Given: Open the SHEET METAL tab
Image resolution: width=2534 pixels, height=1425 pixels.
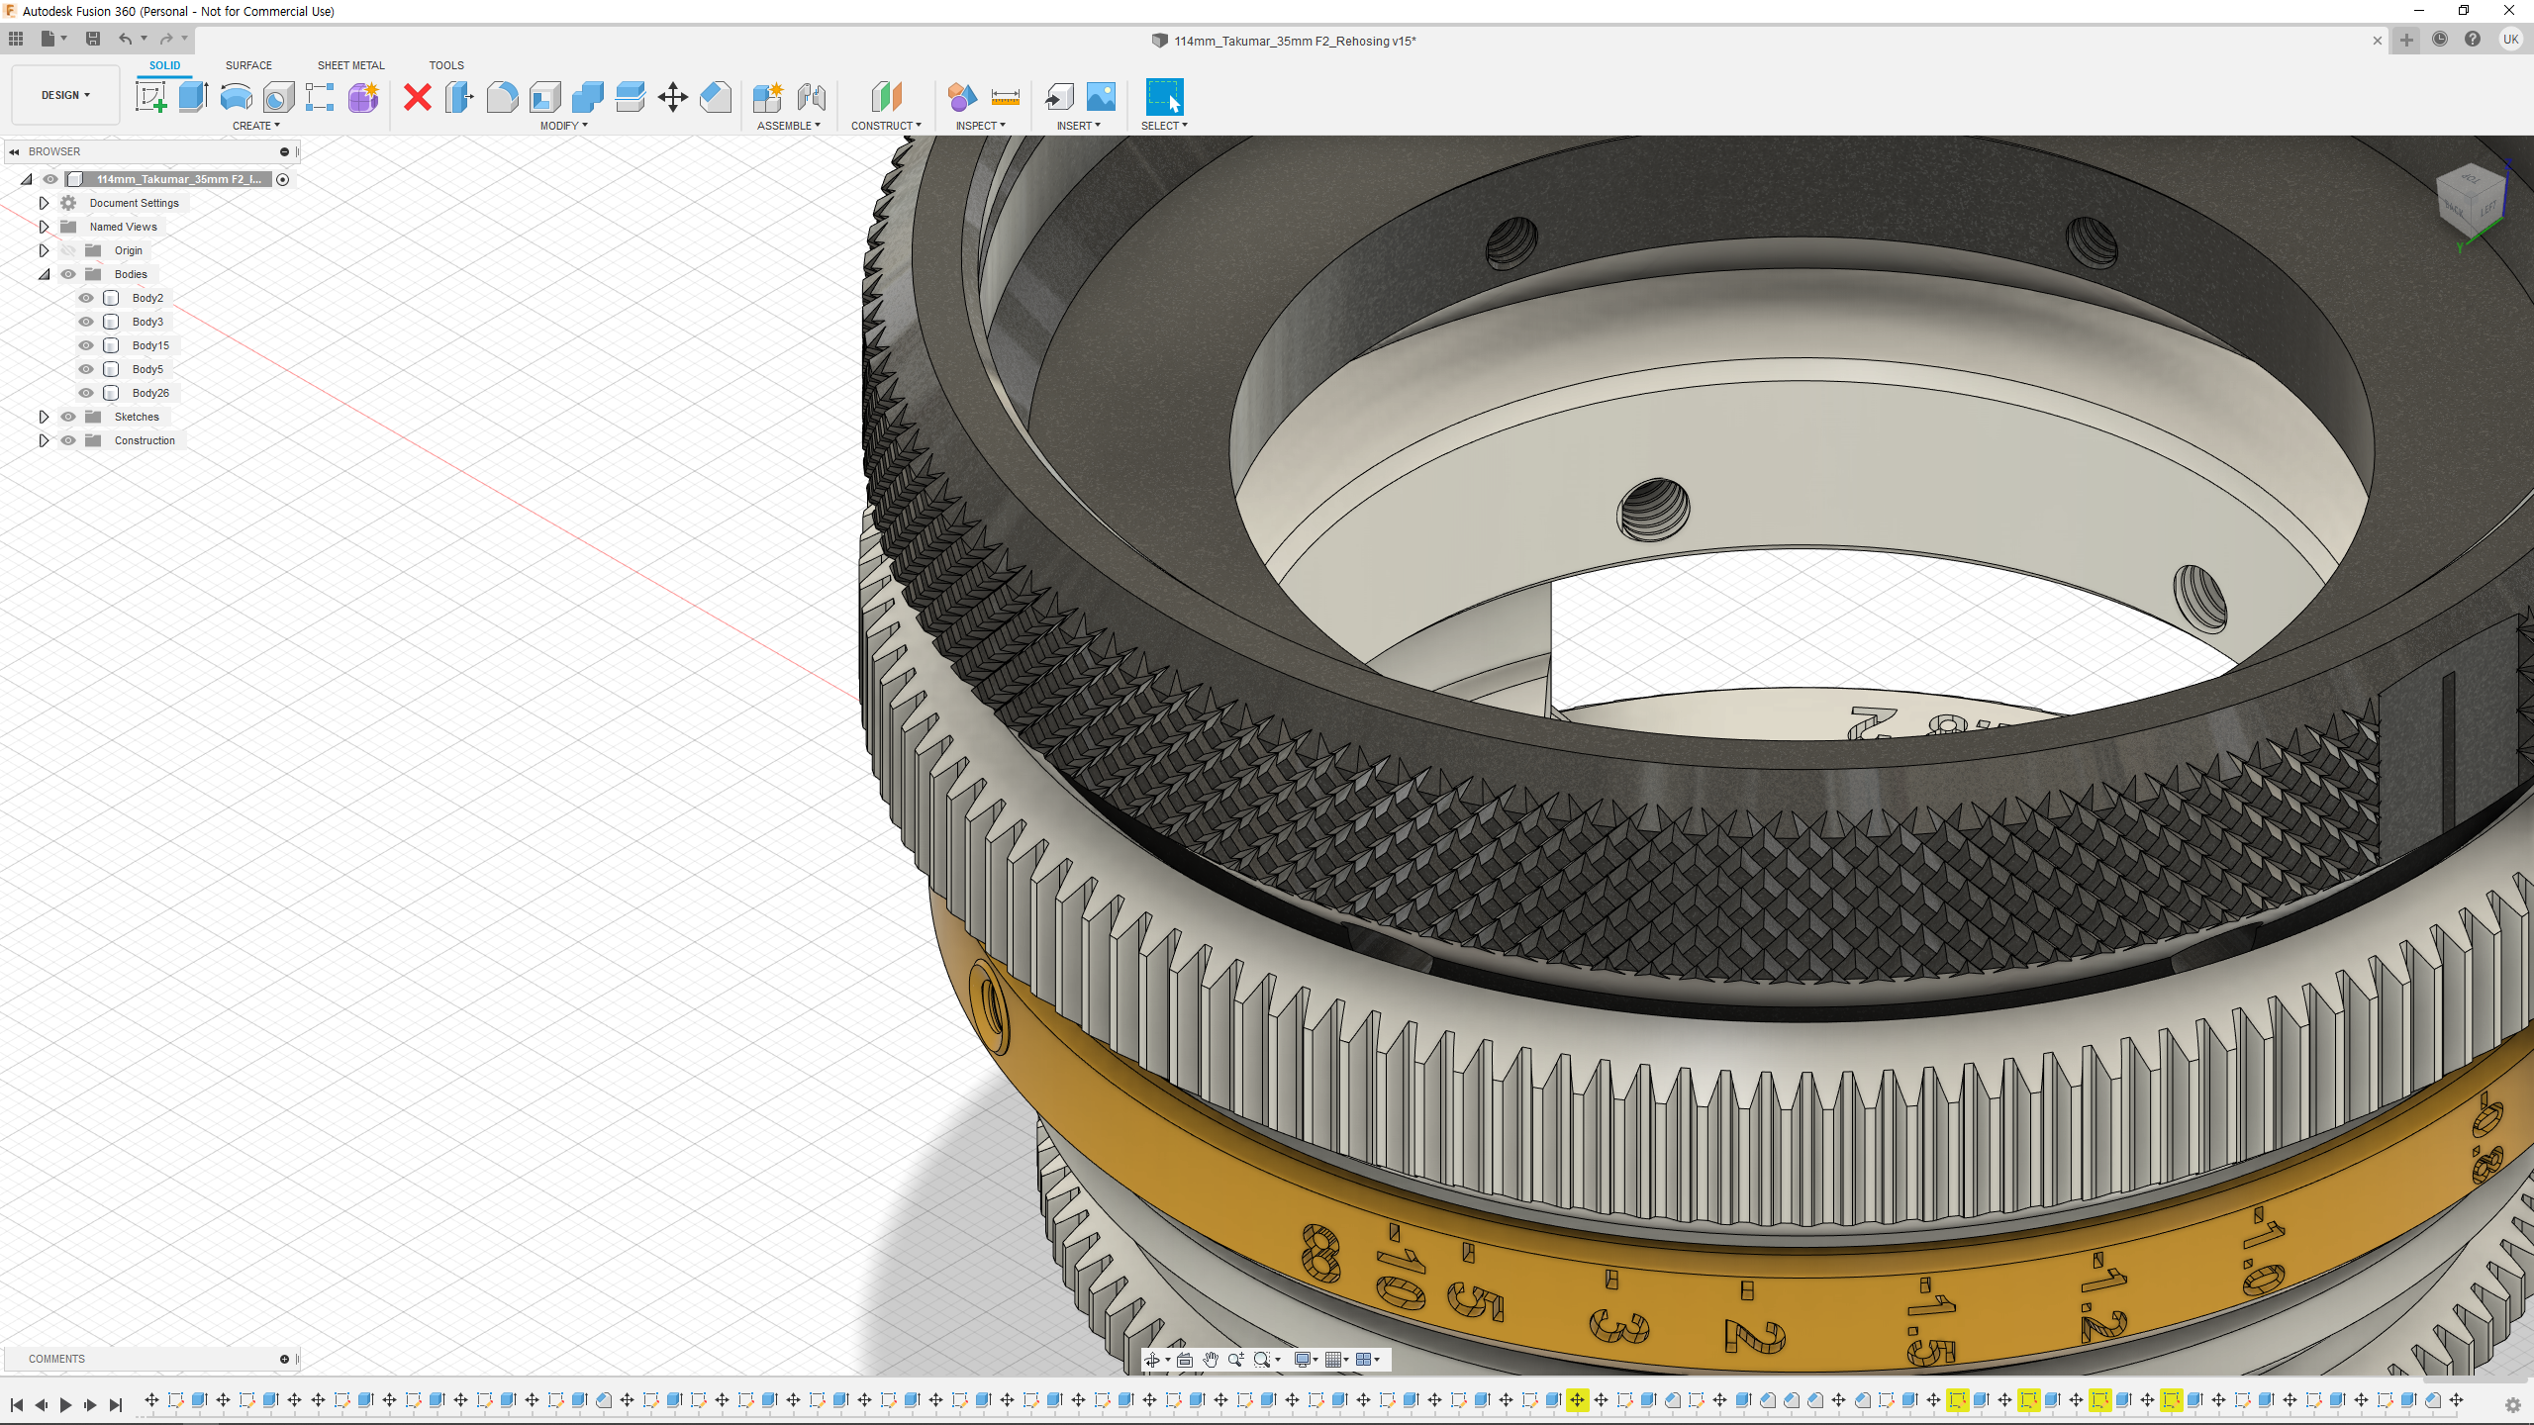Looking at the screenshot, I should click(x=350, y=65).
